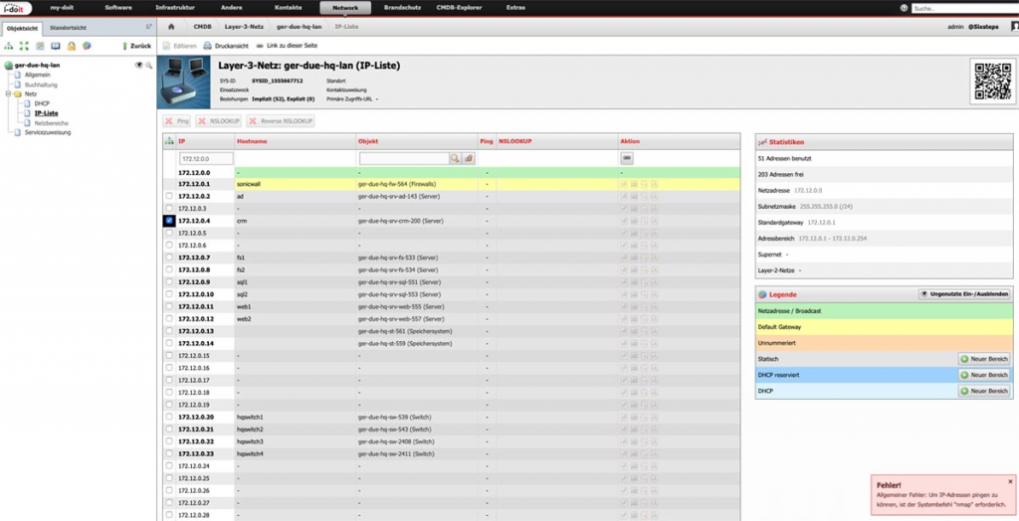This screenshot has width=1019, height=521.
Task: Select the checkbox for 172.12.0.7
Action: point(168,258)
